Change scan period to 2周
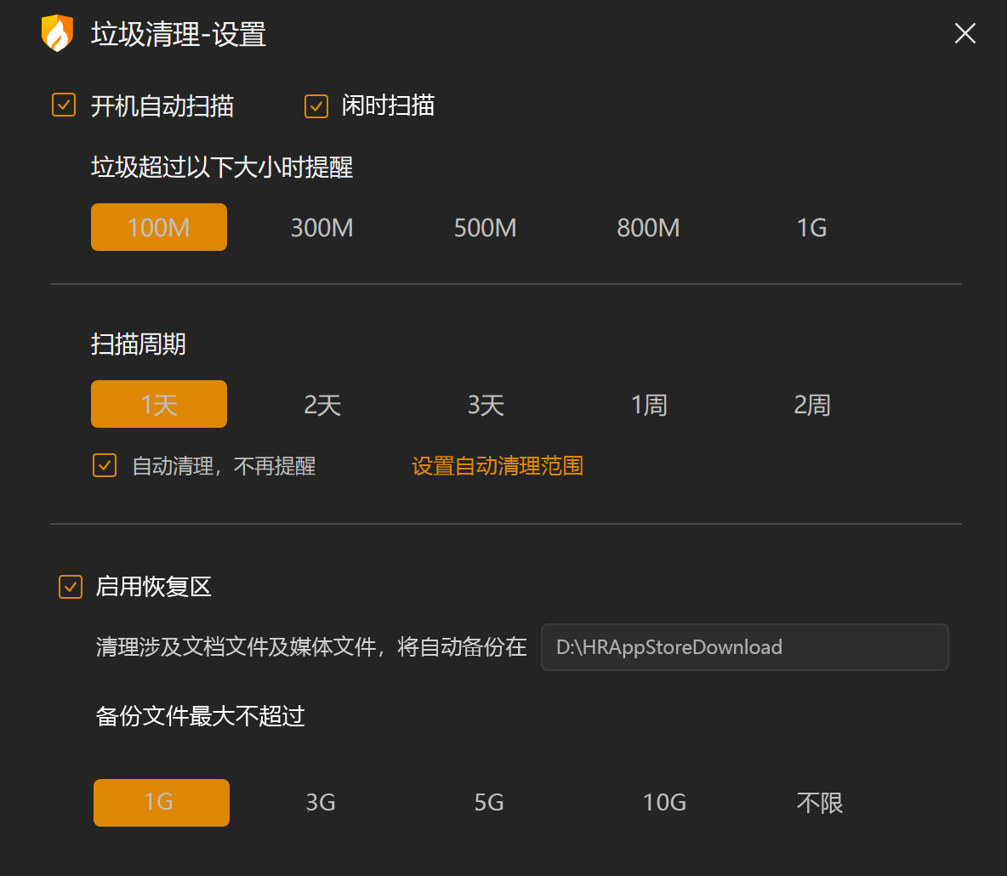The image size is (1007, 876). 811,404
